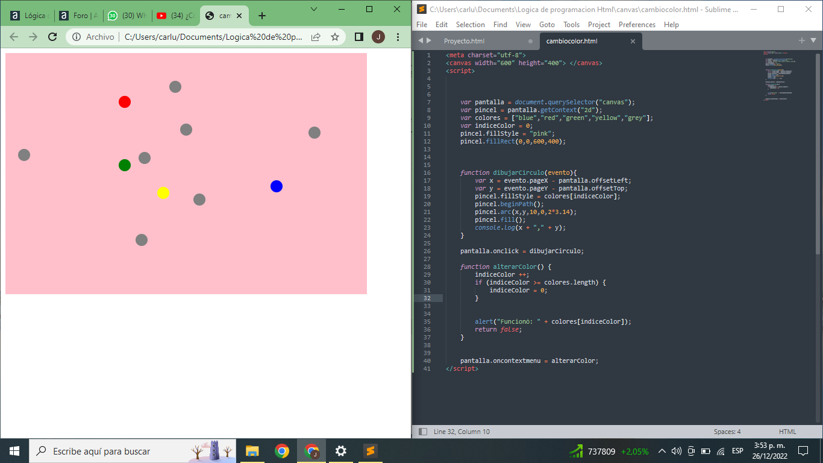Open the Tools menu in Sublime Text
The image size is (823, 463).
(x=571, y=25)
